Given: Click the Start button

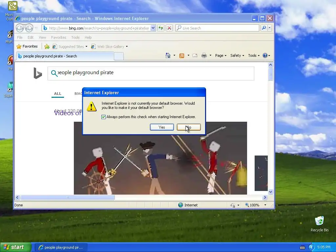Looking at the screenshot, I should coord(15,247).
